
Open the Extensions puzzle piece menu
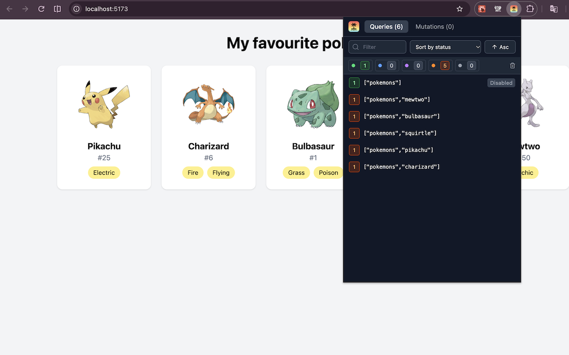tap(530, 9)
